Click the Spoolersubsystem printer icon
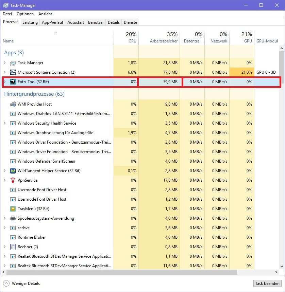This screenshot has width=285, height=292. pos(13,218)
